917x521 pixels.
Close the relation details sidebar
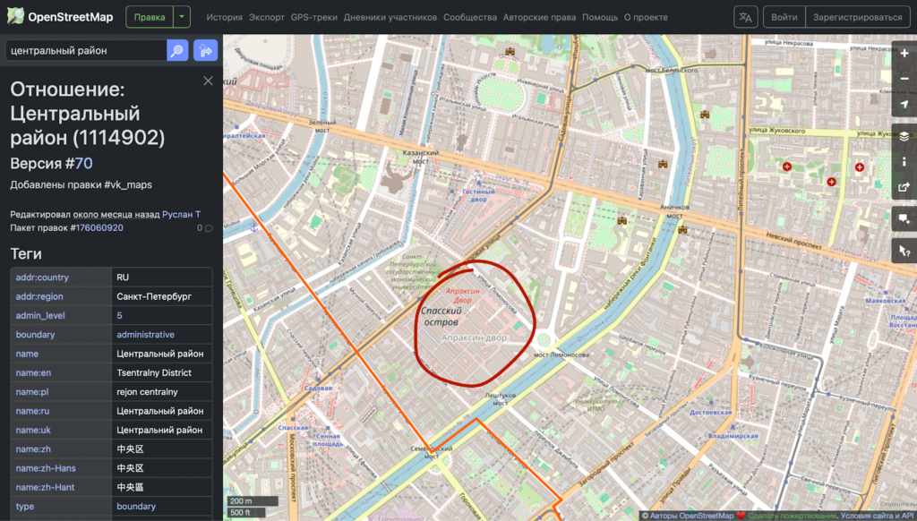coord(208,81)
